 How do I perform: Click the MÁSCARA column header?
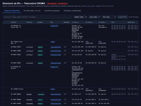(131, 22)
